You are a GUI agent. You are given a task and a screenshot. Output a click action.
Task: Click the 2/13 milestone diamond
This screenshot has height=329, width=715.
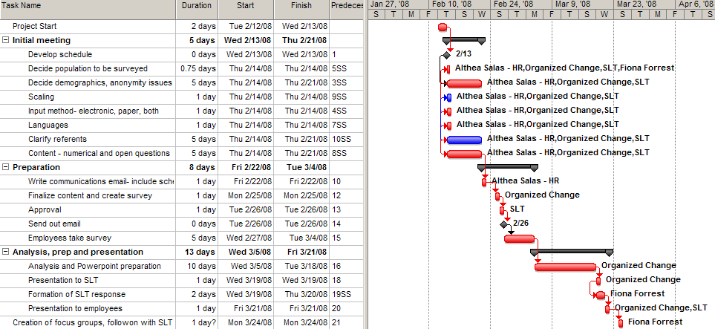coord(446,55)
